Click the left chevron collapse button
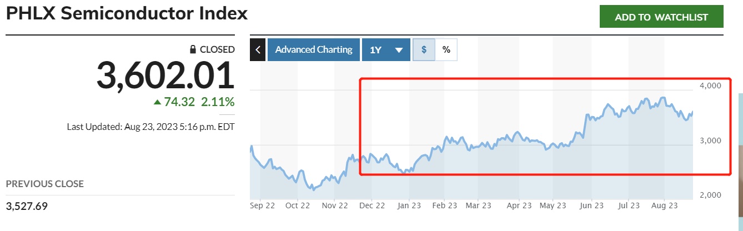This screenshot has height=231, width=743. pos(258,49)
